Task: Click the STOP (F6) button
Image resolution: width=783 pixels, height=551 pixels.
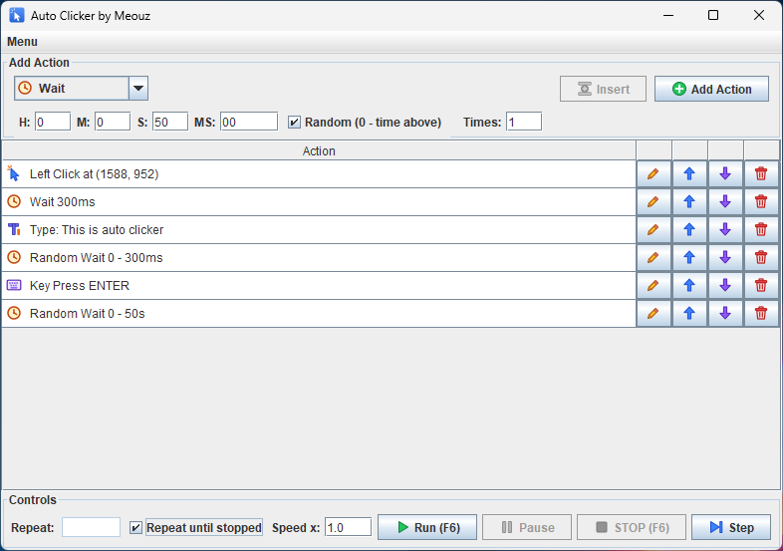Action: click(632, 527)
